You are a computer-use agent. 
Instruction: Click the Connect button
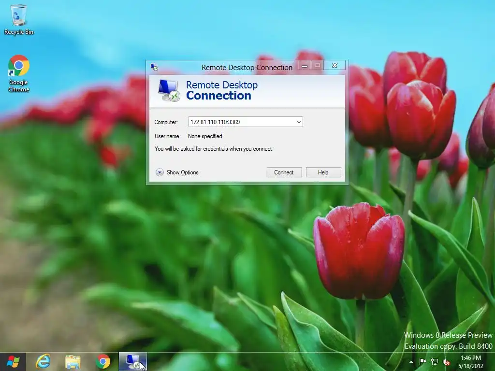(x=284, y=172)
